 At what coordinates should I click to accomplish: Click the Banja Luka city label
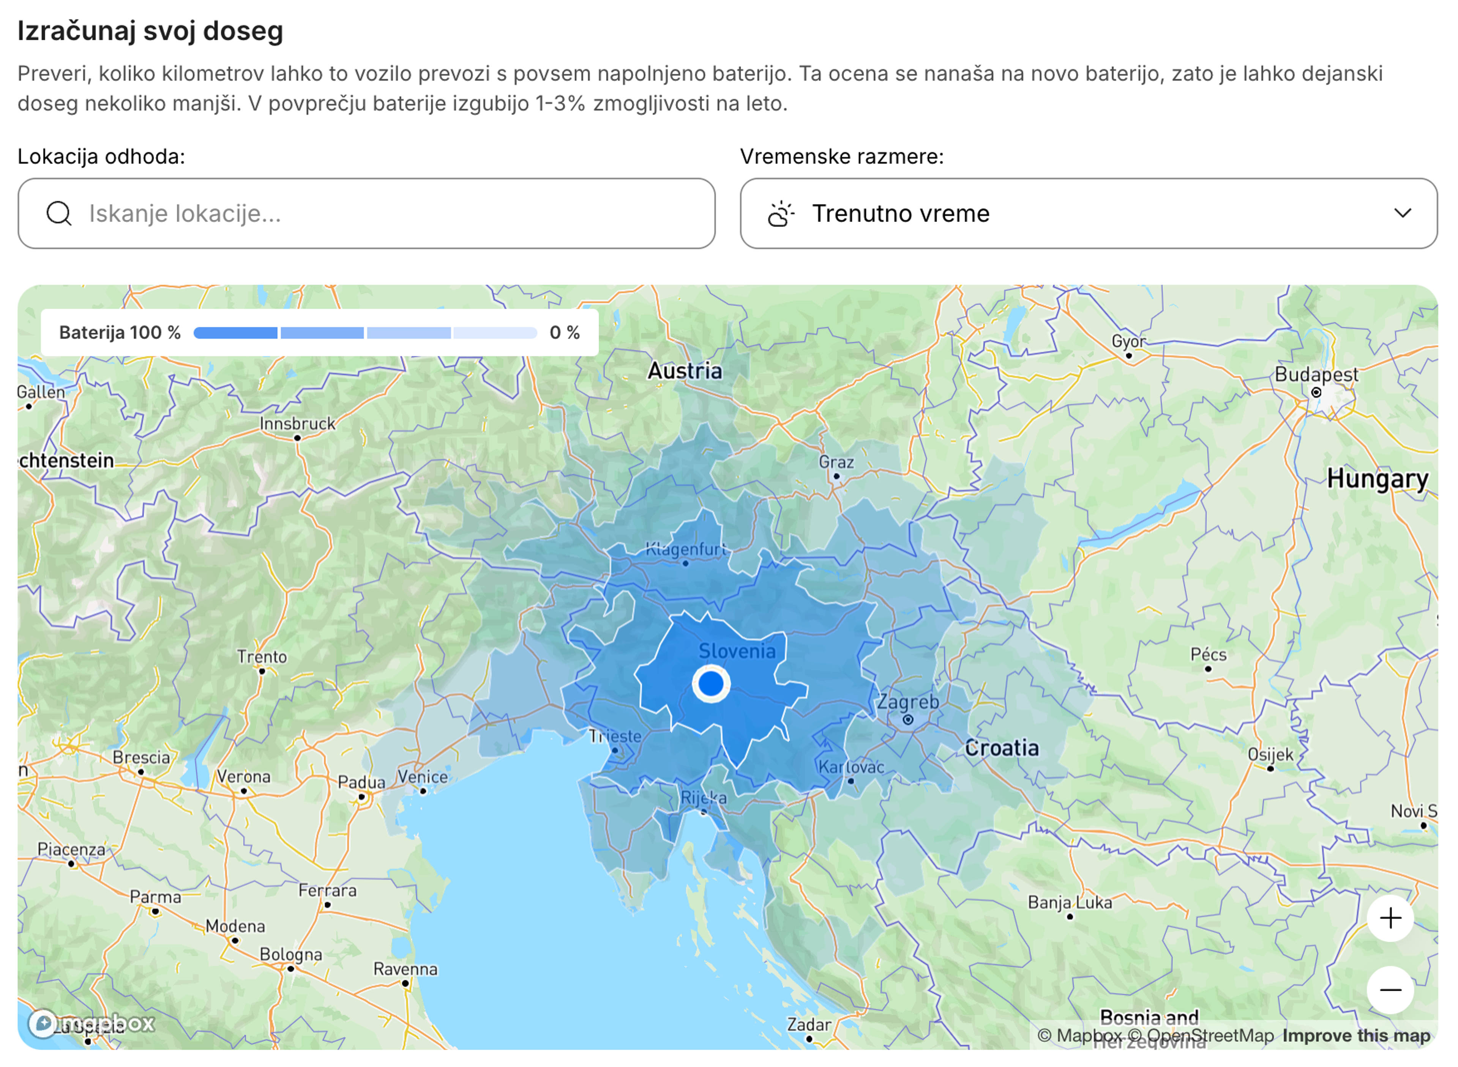tap(1070, 902)
